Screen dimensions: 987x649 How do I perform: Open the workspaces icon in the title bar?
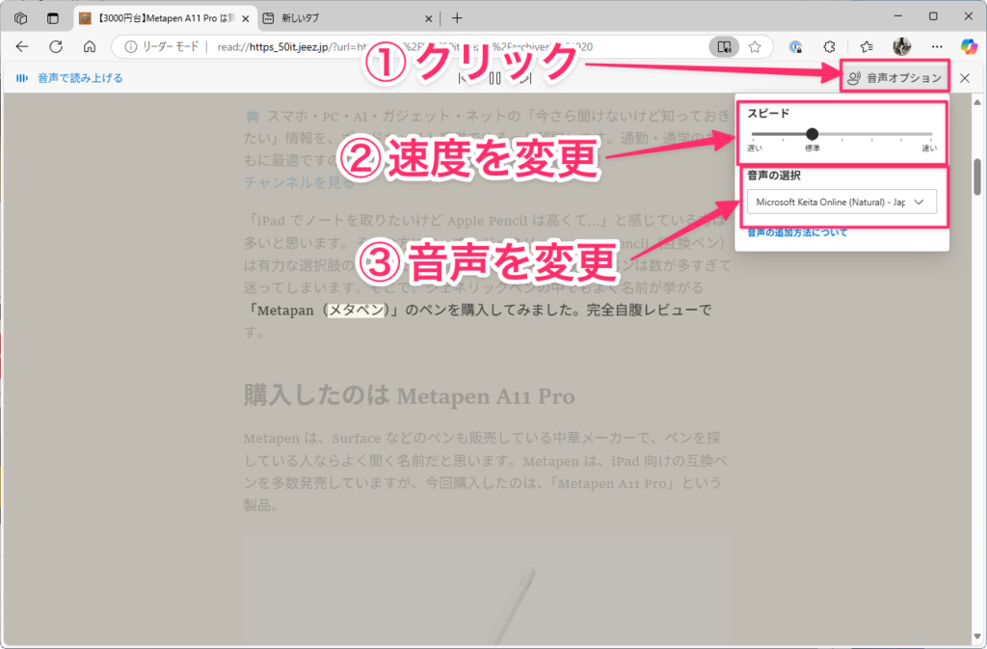tap(21, 18)
